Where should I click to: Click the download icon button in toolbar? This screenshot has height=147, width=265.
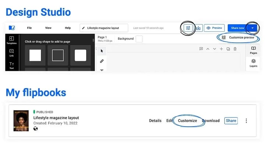point(198,28)
